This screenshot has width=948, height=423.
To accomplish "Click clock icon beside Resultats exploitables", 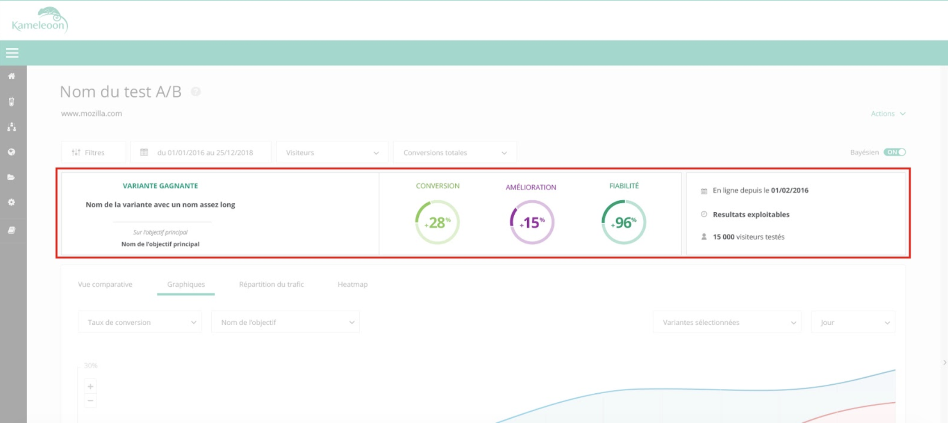I will pos(704,214).
